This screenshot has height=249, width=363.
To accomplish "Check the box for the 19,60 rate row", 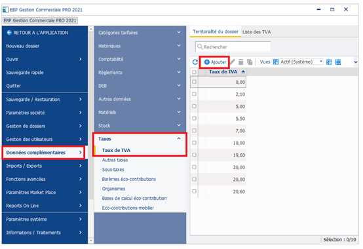I will 194,155.
